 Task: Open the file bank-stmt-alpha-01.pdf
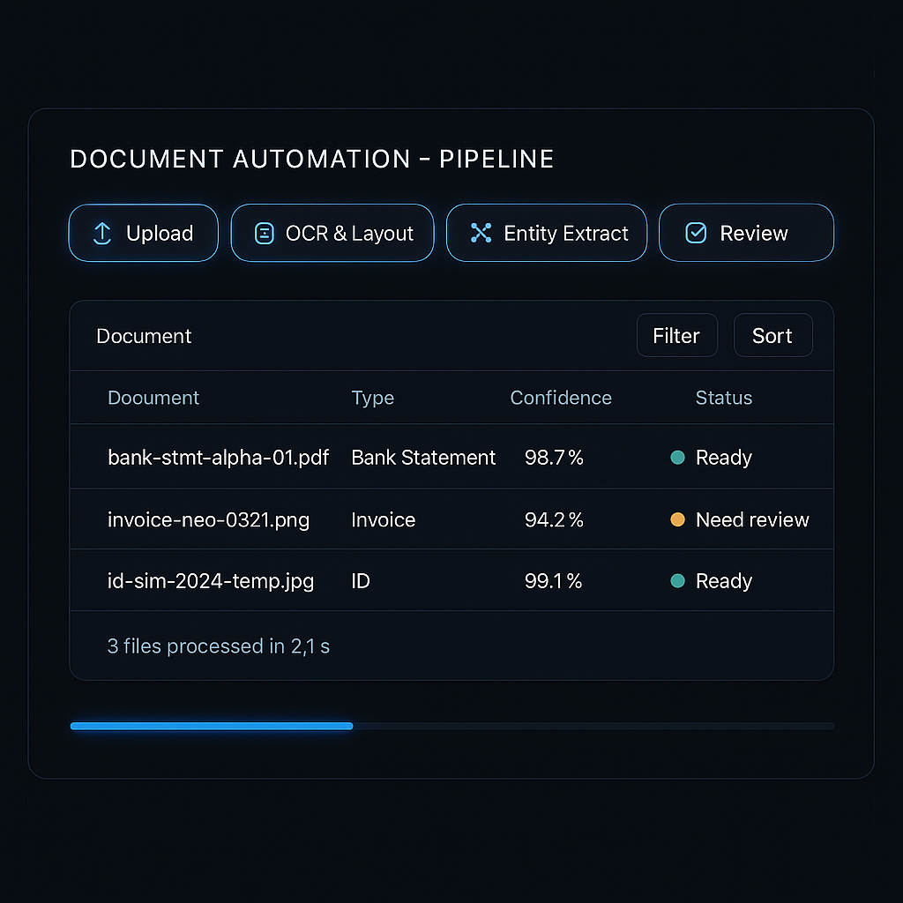(x=218, y=458)
